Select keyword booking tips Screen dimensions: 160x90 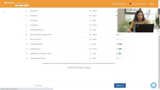[x=34, y=20]
